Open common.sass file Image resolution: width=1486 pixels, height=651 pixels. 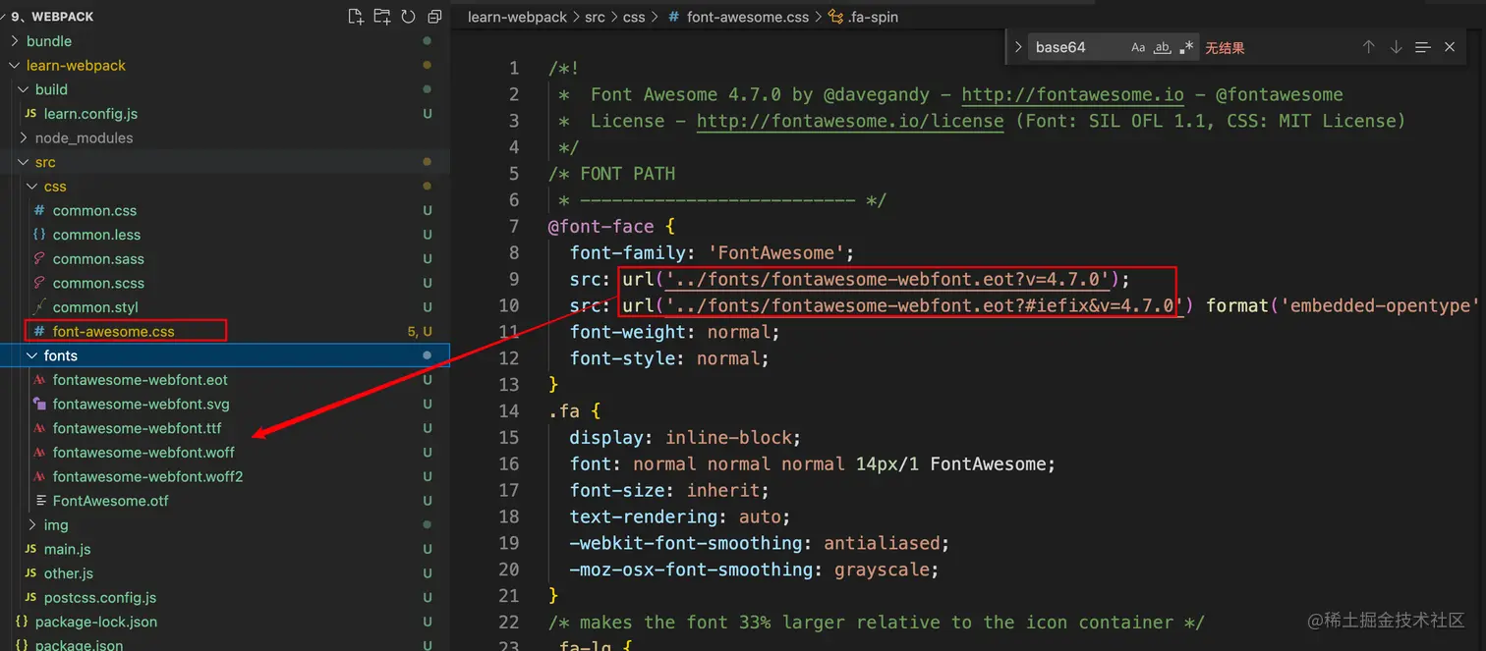pos(98,259)
